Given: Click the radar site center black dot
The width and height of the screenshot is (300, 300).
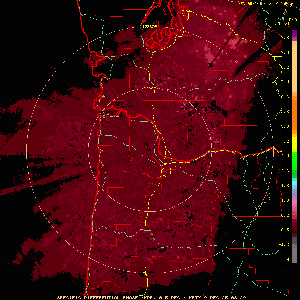Looking at the screenshot, I should [148, 146].
